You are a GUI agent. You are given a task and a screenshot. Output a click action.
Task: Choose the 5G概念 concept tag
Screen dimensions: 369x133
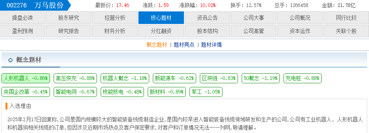(x=261, y=78)
